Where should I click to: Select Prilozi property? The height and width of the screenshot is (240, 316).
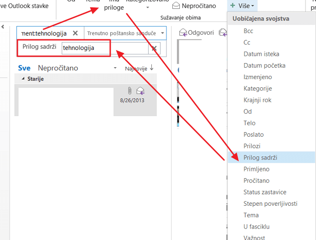pos(252,146)
